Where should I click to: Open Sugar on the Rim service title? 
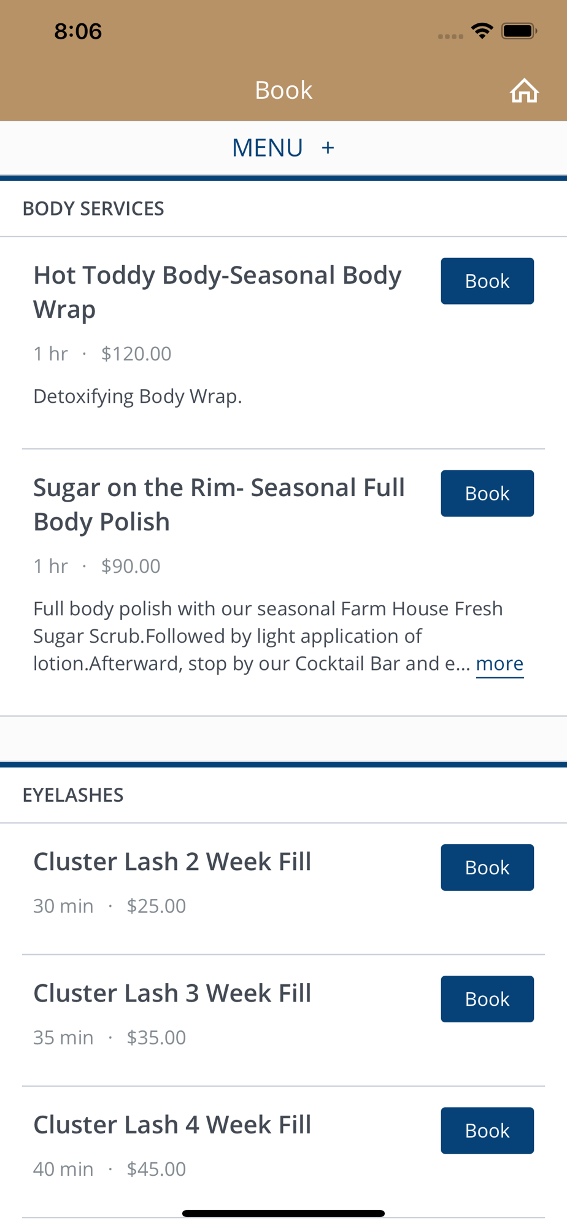(219, 505)
